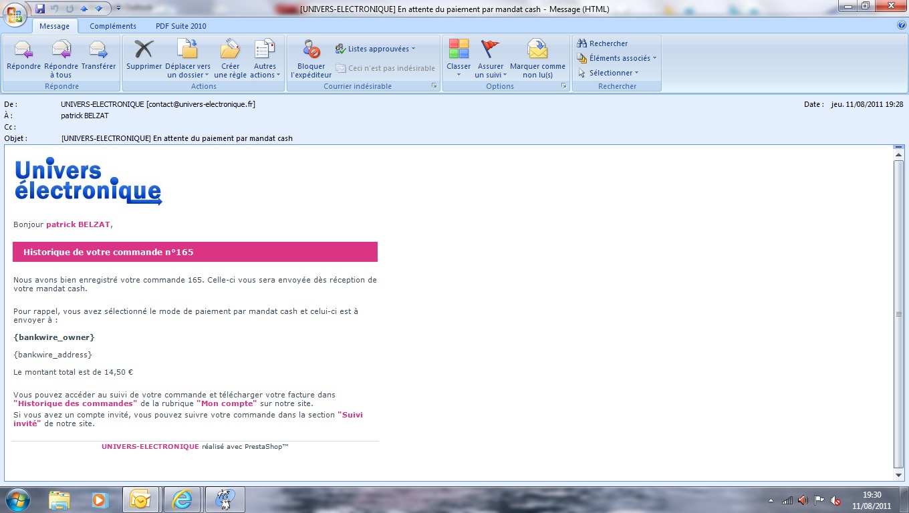Open the Compléments ribbon tab
Screen dimensions: 909x513
[x=113, y=26]
